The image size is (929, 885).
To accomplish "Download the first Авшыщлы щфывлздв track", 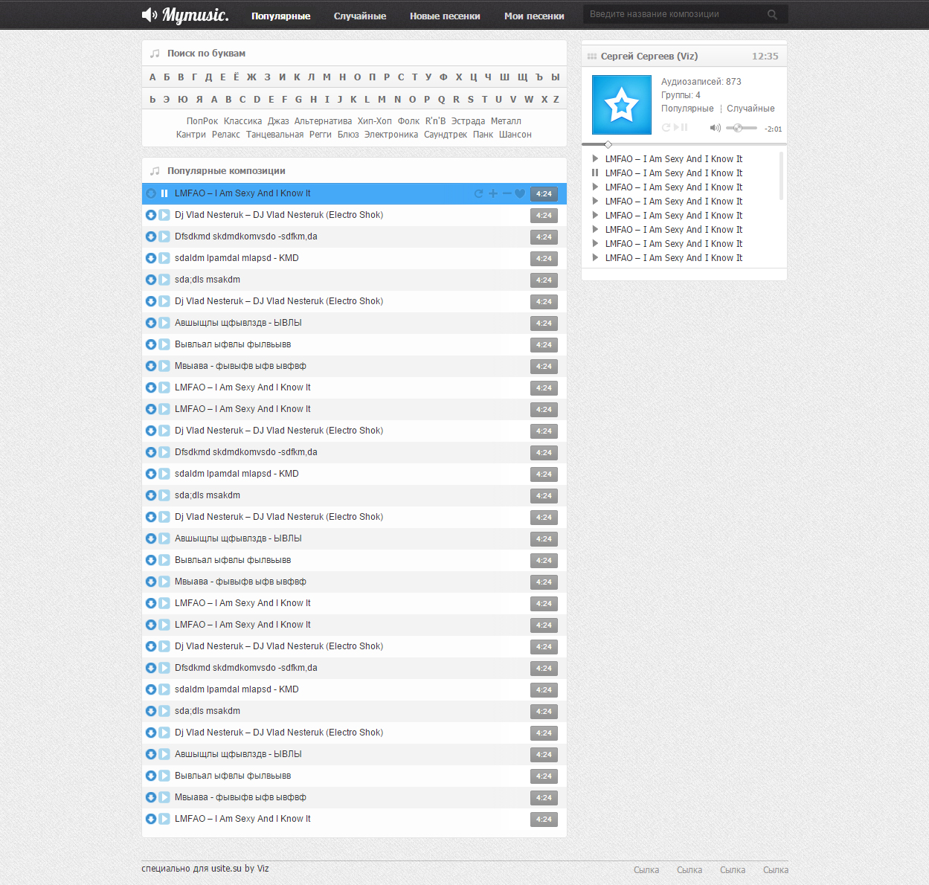I will pos(151,323).
